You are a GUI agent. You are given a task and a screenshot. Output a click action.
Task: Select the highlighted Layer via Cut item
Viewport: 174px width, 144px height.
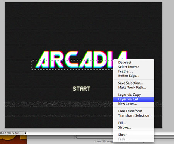[133, 99]
